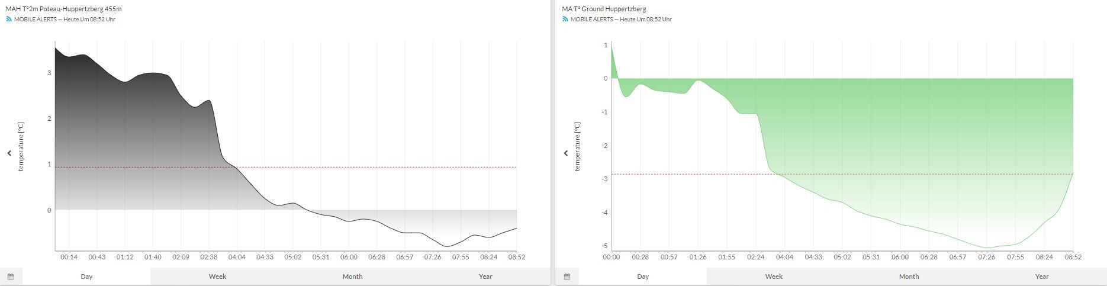
Task: Open MA T° Ground Huppertzberg title
Action: pos(604,9)
